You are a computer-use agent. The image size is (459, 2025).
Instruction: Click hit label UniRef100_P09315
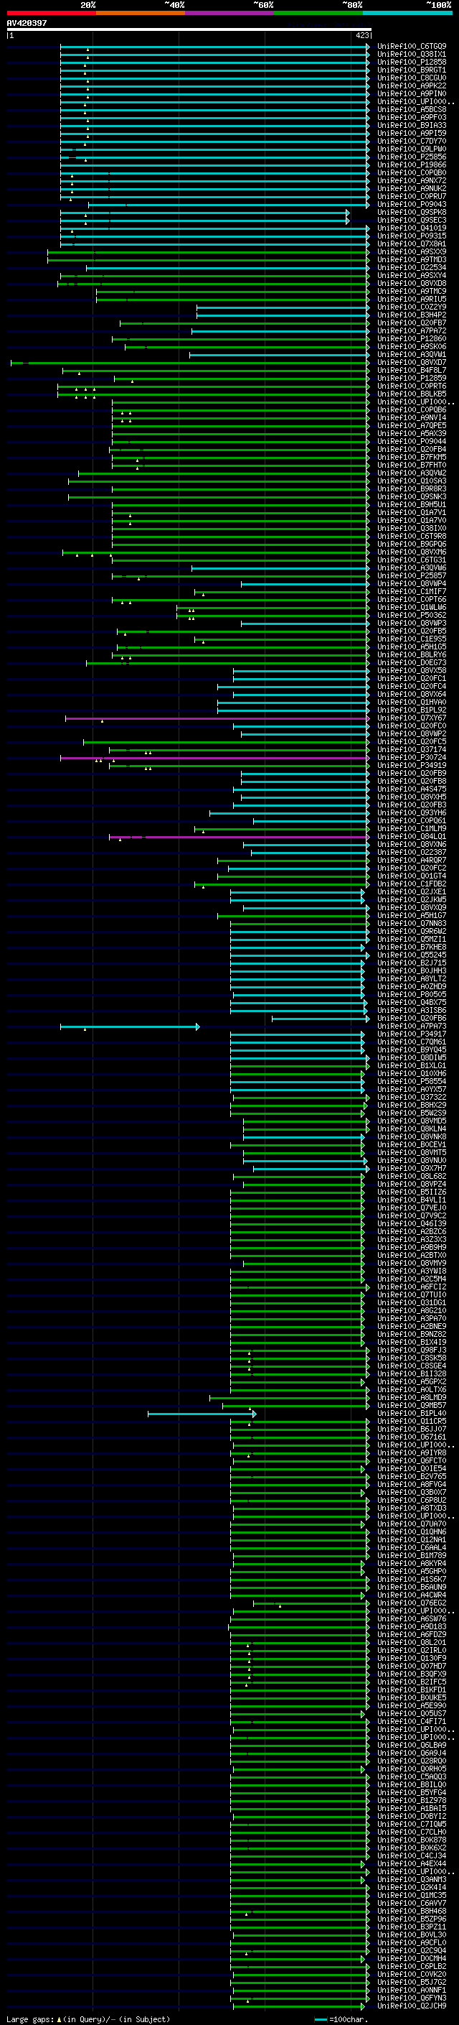click(x=412, y=236)
